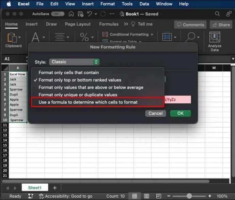The height and width of the screenshot is (200, 235).
Task: Open the Style Classic dropdown
Action: [x=74, y=62]
